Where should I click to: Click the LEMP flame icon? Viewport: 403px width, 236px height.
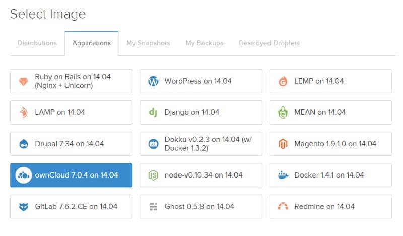click(283, 81)
